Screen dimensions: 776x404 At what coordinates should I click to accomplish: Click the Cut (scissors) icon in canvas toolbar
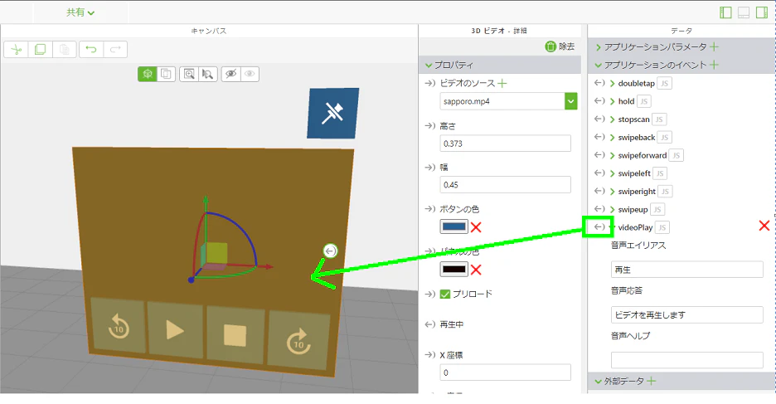pyautogui.click(x=17, y=50)
